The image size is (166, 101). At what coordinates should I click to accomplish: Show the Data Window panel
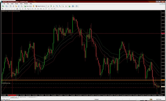pos(14,6)
